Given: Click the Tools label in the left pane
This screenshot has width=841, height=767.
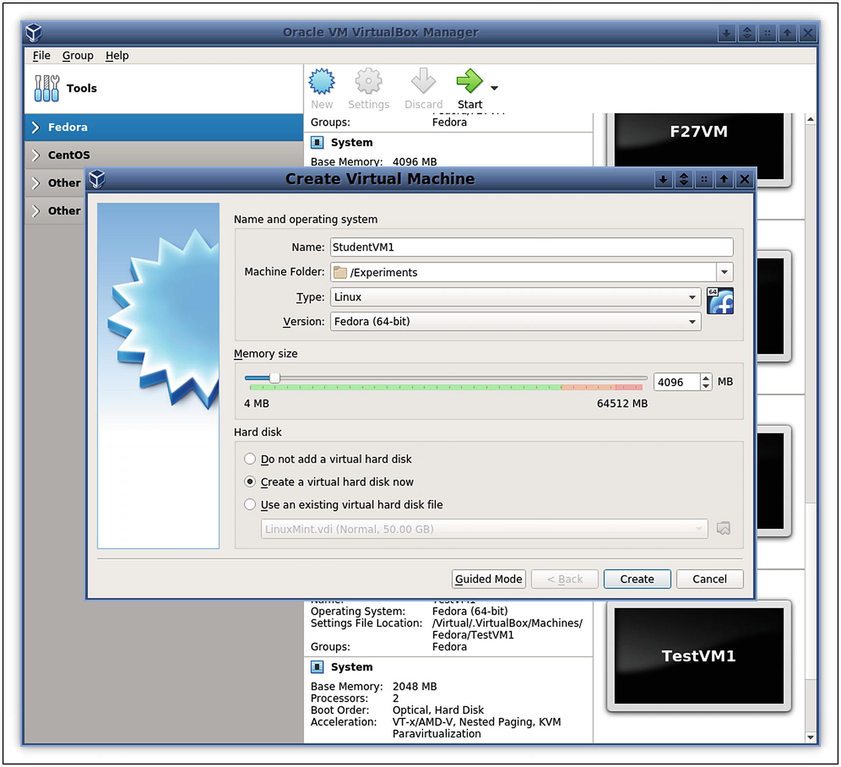Looking at the screenshot, I should (81, 88).
